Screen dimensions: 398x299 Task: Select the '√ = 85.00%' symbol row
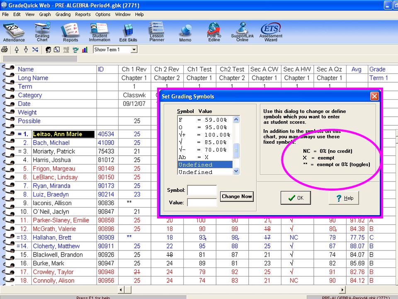(205, 142)
